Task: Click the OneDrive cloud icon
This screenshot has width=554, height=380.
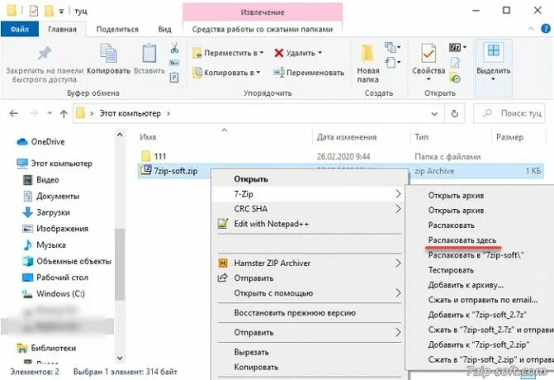Action: tap(22, 142)
